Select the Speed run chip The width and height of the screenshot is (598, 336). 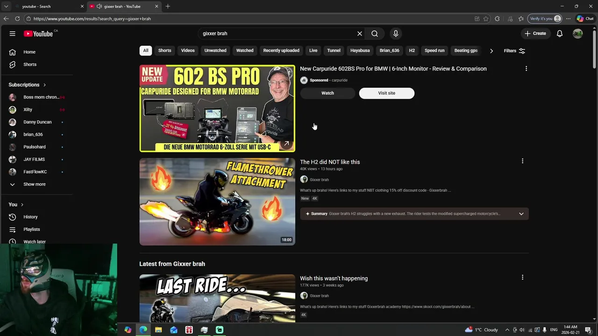pyautogui.click(x=434, y=50)
